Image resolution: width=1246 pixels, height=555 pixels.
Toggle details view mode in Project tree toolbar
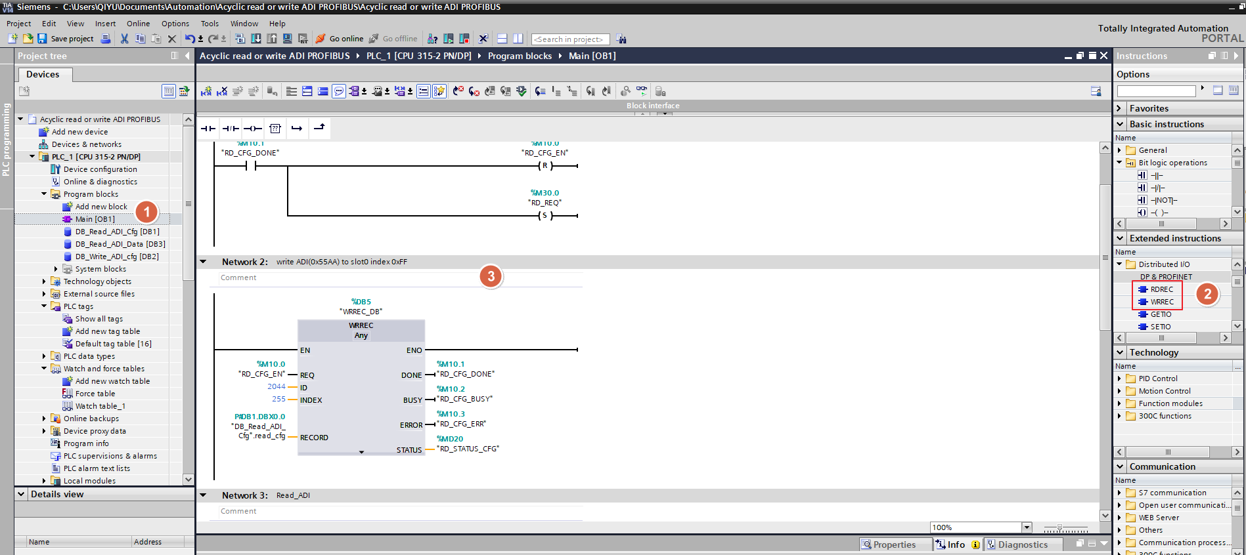click(169, 91)
